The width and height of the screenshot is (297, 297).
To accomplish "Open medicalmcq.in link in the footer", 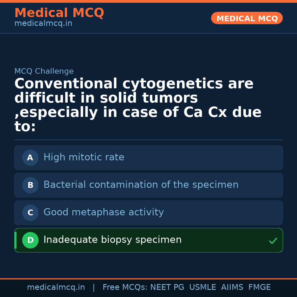I will [x=56, y=287].
